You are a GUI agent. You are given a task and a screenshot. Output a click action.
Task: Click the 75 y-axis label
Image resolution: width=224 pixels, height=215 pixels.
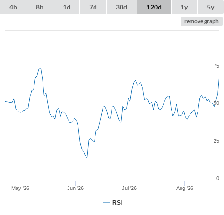tap(216, 66)
